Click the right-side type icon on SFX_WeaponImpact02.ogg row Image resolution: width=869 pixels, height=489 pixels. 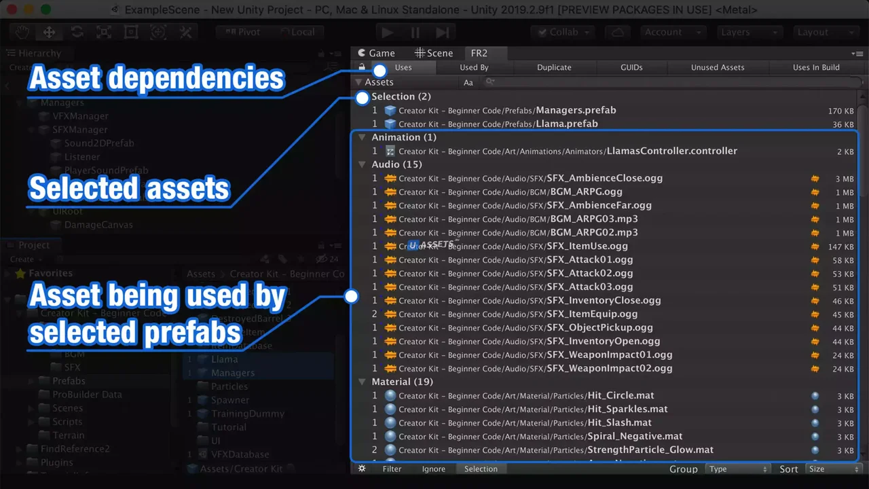click(x=815, y=369)
